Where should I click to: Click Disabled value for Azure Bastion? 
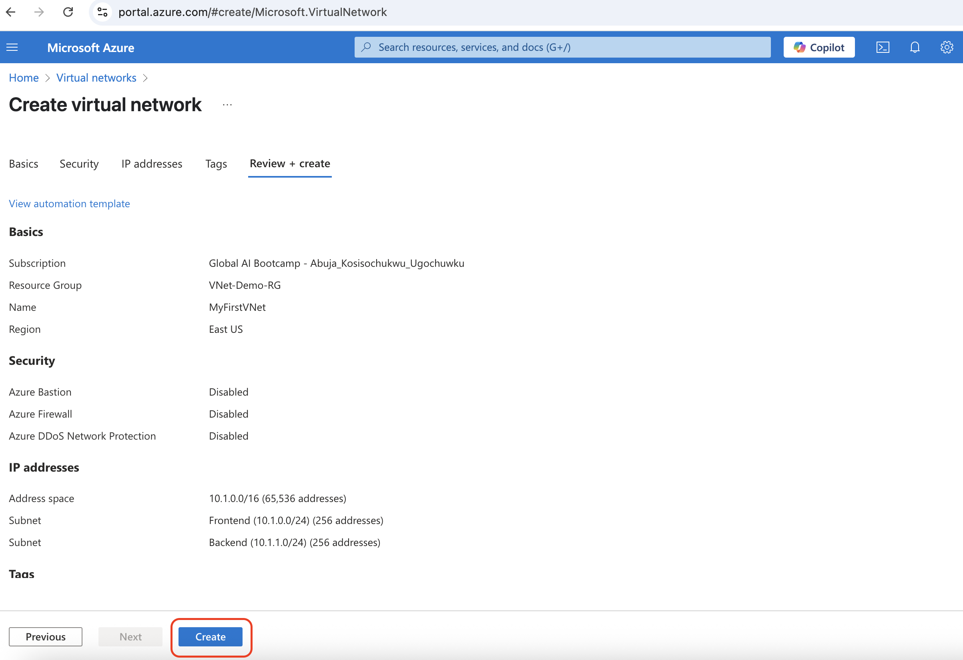(229, 392)
